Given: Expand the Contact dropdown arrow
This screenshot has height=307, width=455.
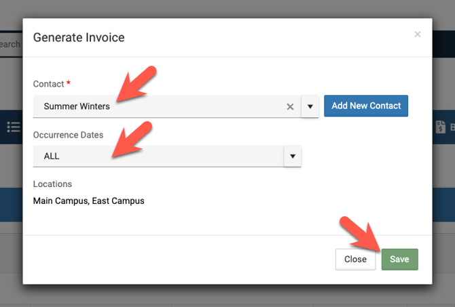Looking at the screenshot, I should tap(310, 106).
